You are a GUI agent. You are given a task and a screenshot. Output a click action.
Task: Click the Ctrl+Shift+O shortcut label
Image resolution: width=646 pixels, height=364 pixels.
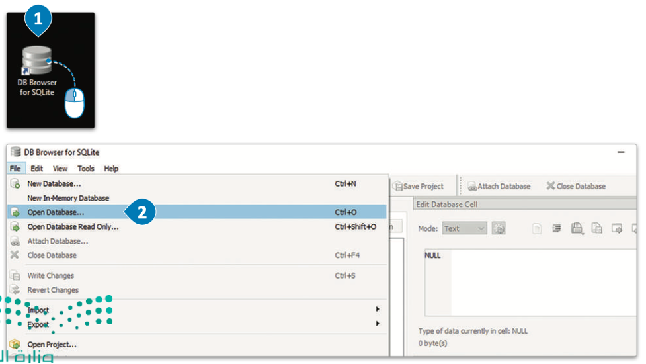click(x=356, y=227)
